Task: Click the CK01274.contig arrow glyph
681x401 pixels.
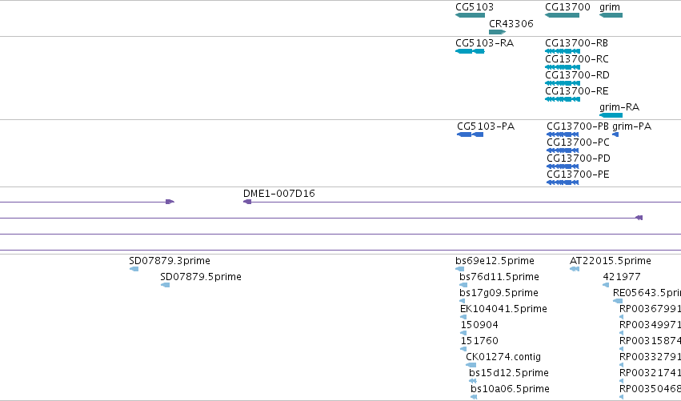Action: click(x=471, y=365)
